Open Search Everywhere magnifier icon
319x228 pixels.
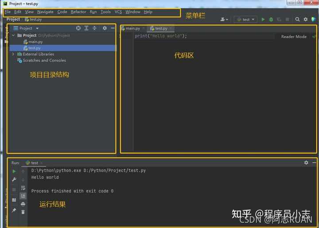[x=297, y=20]
